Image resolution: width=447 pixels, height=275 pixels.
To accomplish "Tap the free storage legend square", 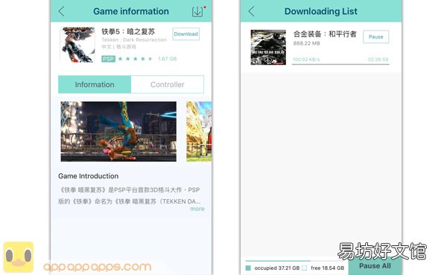I will point(305,268).
